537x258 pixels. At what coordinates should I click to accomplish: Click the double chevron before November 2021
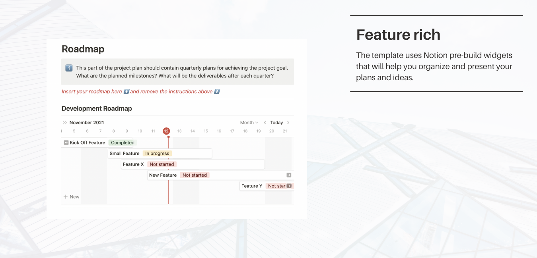64,122
